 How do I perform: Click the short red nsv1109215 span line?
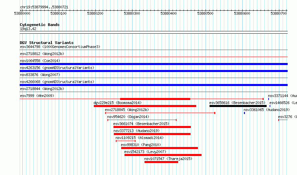pyautogui.click(x=125, y=141)
